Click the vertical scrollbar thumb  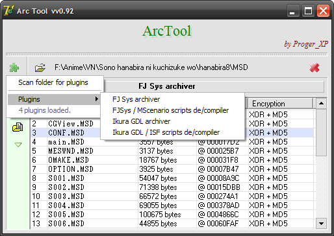click(x=321, y=132)
